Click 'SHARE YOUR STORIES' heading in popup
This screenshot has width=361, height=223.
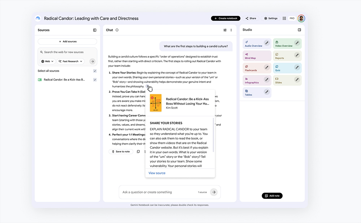(166, 123)
